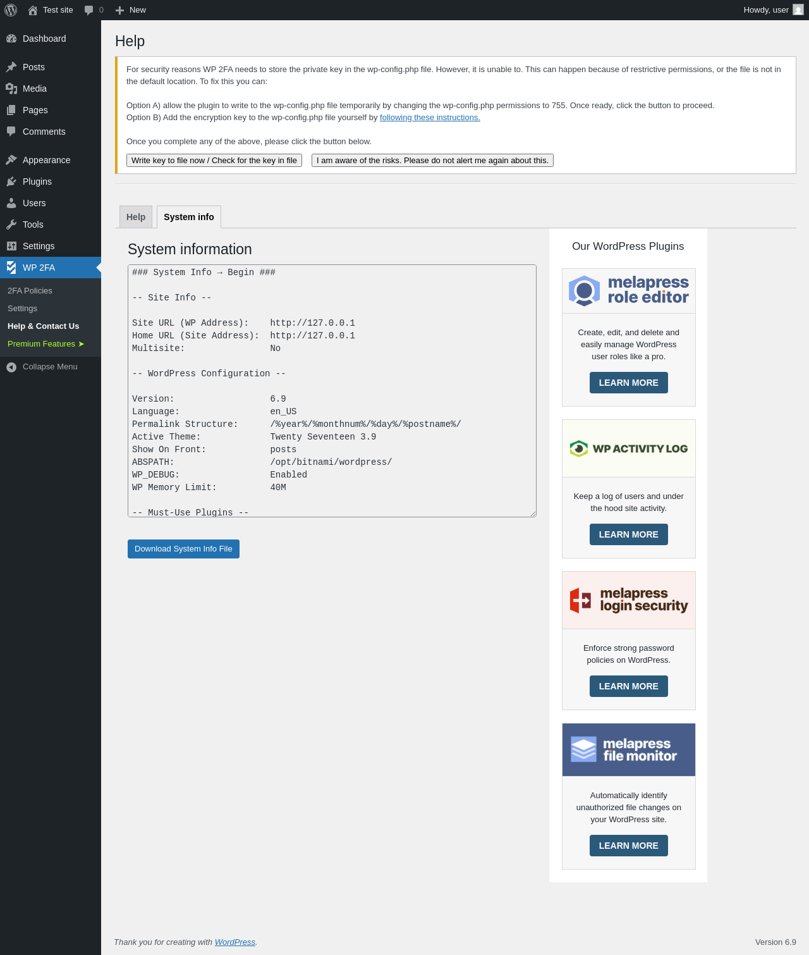Open WP 2FA menu label
Viewport: 809px width, 955px height.
[39, 268]
